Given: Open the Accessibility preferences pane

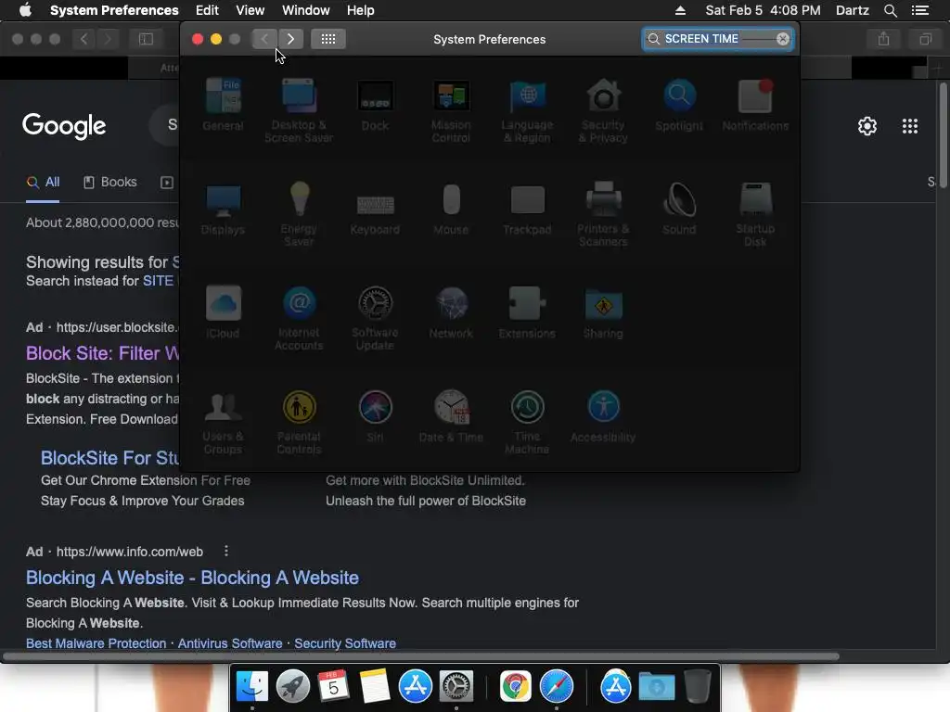Looking at the screenshot, I should tap(603, 416).
